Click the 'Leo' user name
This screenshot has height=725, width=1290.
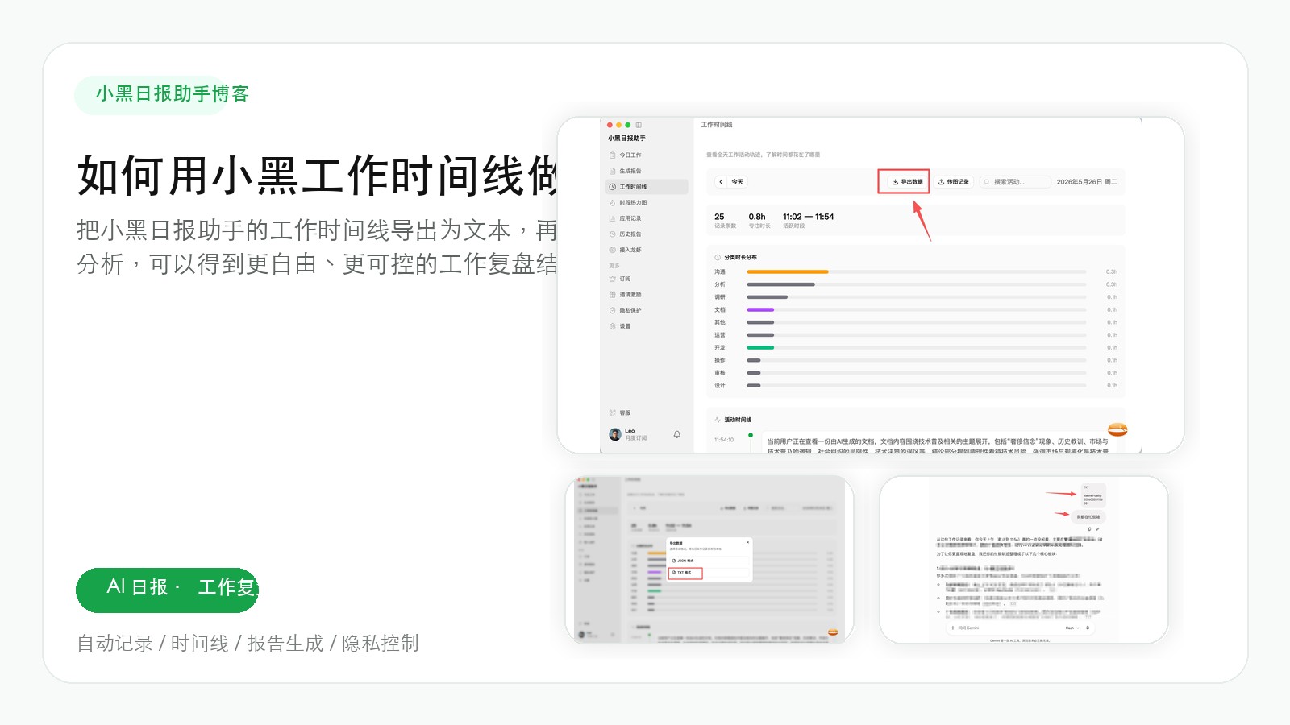coord(630,431)
